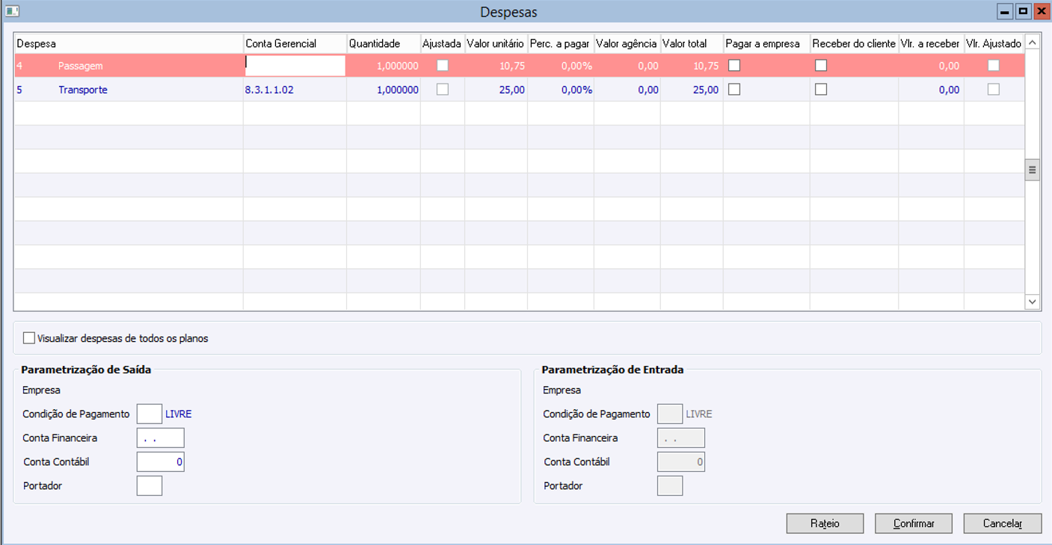Enable Receber do cliente for Transporte
The width and height of the screenshot is (1052, 545).
coord(821,90)
